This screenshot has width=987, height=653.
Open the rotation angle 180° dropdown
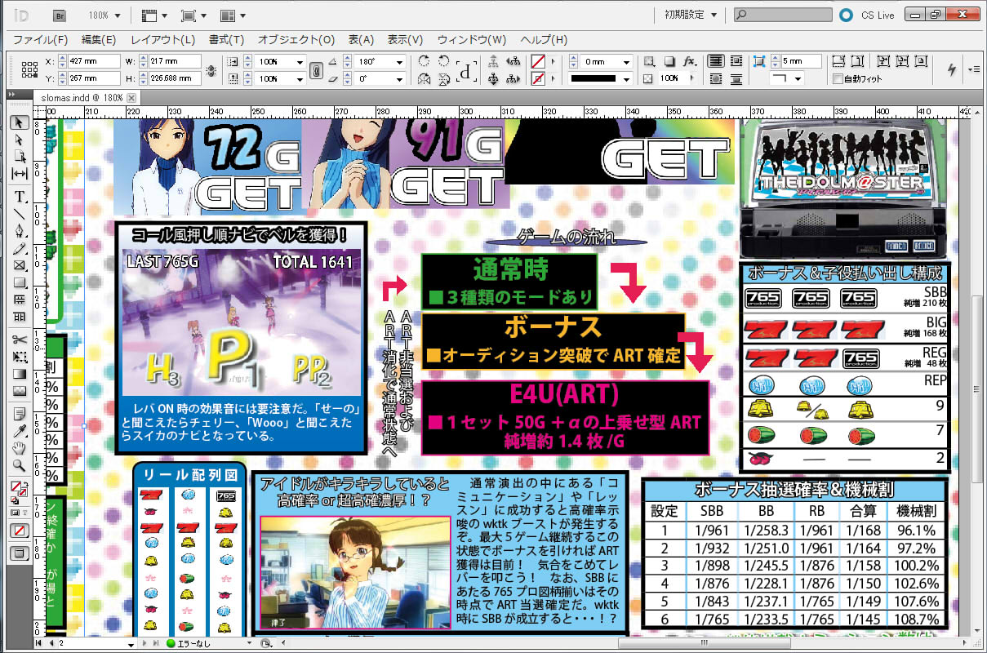[400, 62]
